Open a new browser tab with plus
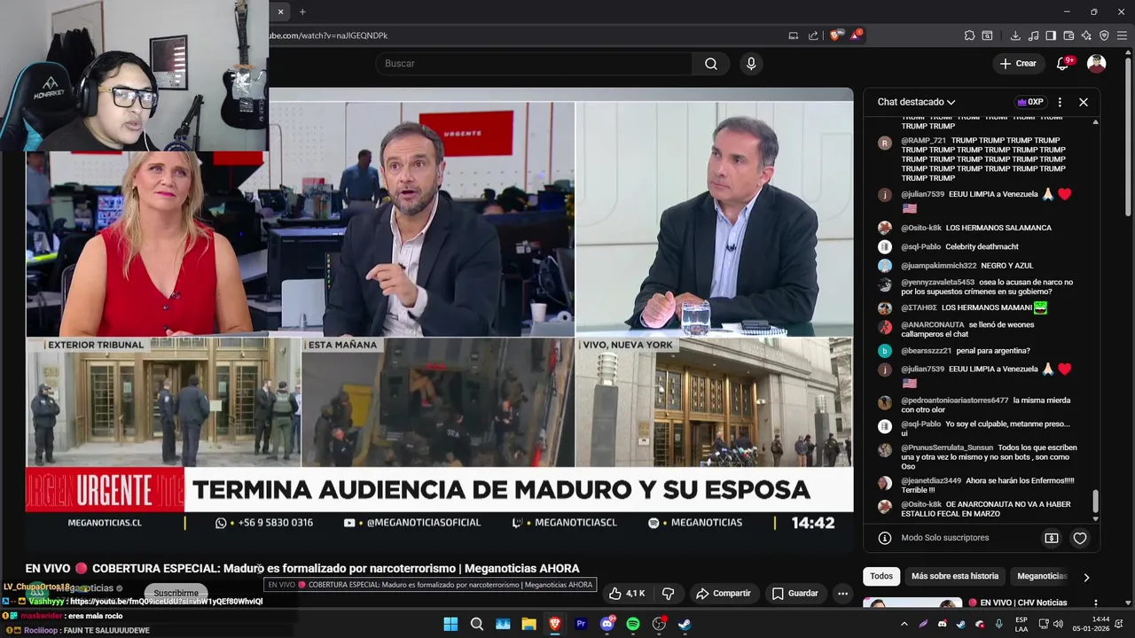Screen dimensions: 1135x638 pos(302,12)
